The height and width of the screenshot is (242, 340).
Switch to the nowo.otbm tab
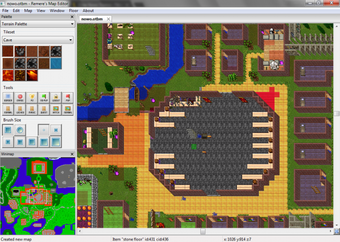pos(92,19)
